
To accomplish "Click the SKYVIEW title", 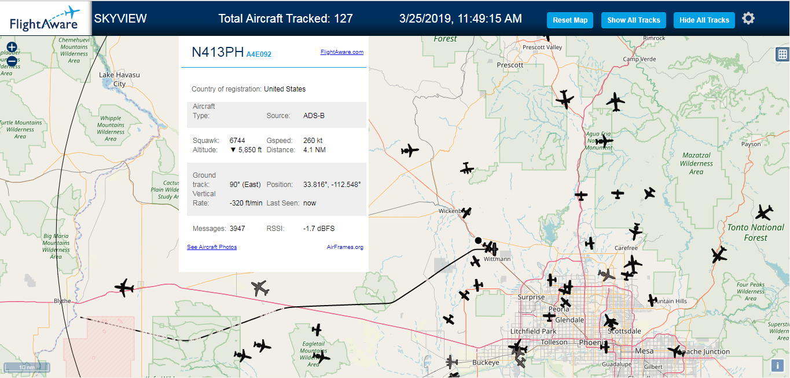I will 120,19.
